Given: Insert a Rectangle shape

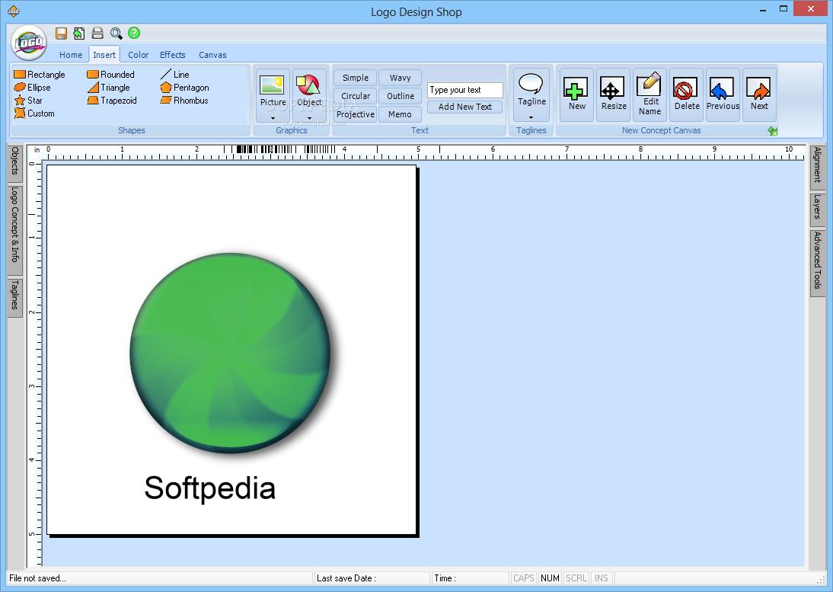Looking at the screenshot, I should tap(40, 75).
